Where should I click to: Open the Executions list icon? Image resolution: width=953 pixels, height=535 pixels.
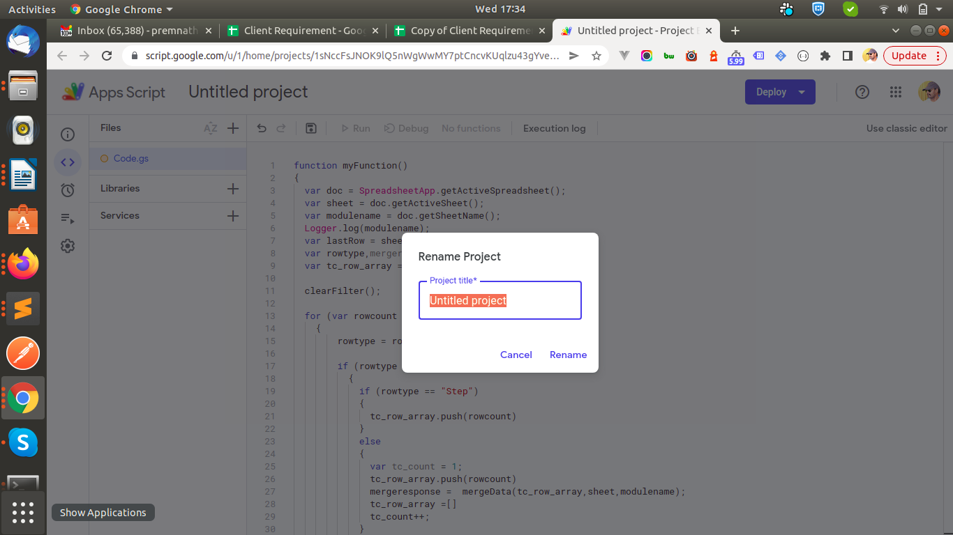click(x=68, y=218)
